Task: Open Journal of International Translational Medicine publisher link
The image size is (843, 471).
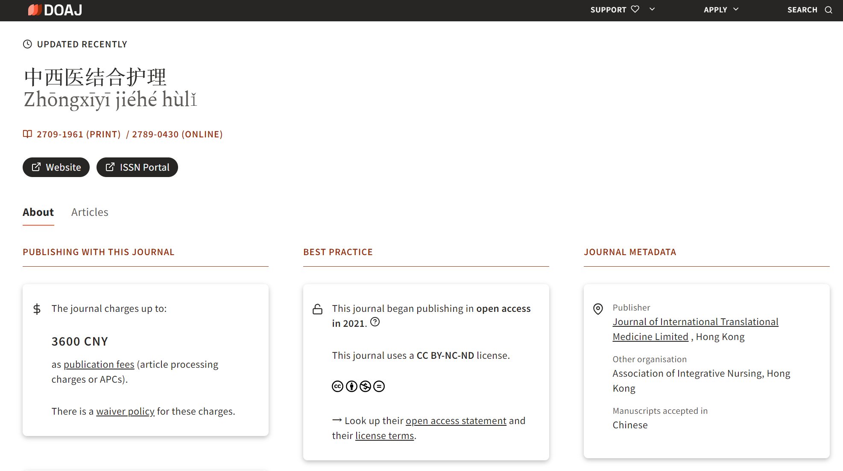Action: tap(695, 322)
